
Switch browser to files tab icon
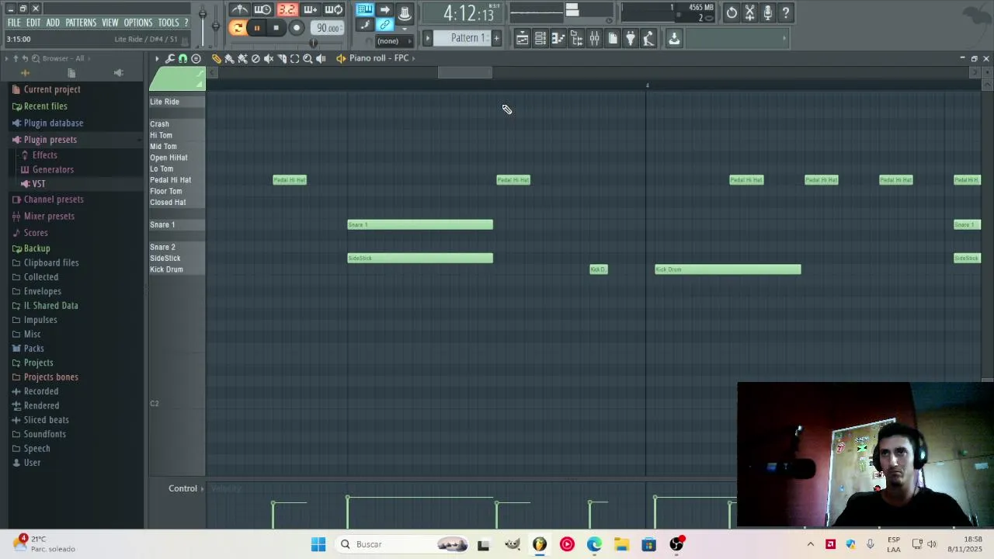71,73
